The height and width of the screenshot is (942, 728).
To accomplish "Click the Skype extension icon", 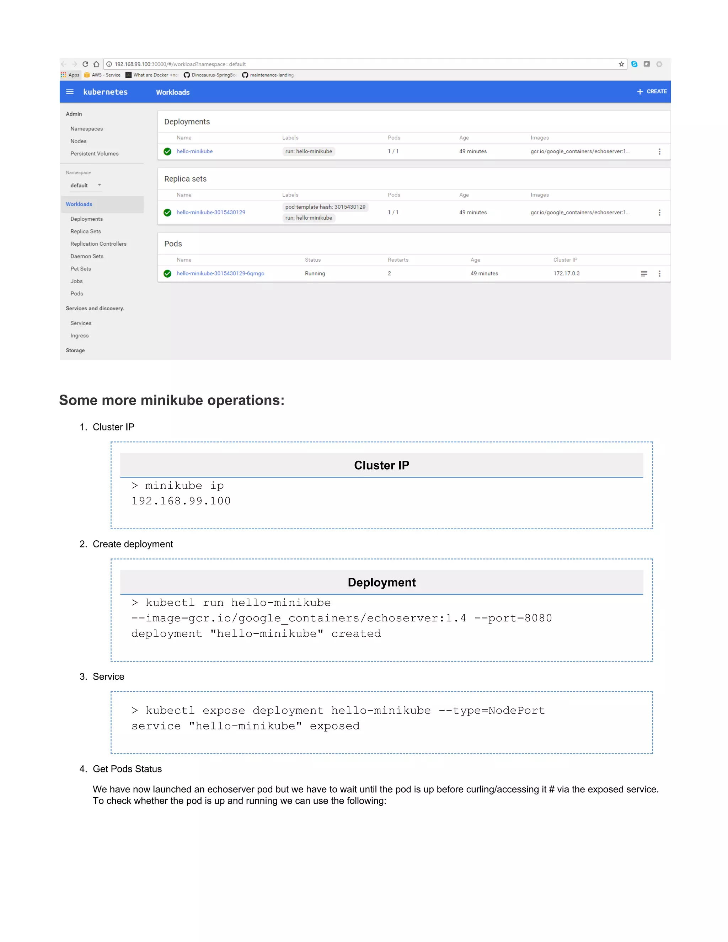I will 634,64.
